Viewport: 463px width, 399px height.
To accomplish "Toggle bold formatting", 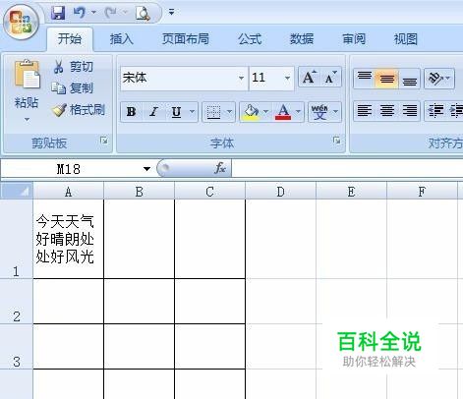I will (132, 112).
